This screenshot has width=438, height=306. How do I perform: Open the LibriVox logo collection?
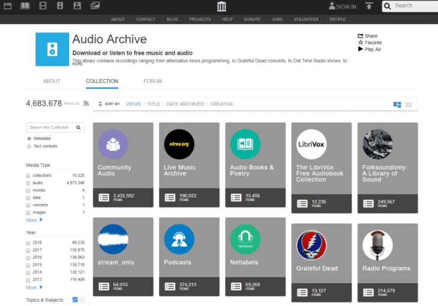(x=311, y=144)
